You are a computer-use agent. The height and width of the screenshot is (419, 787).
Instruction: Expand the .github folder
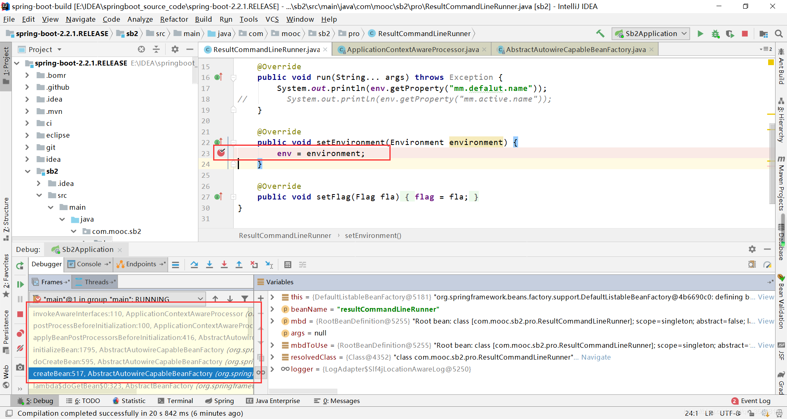(27, 87)
